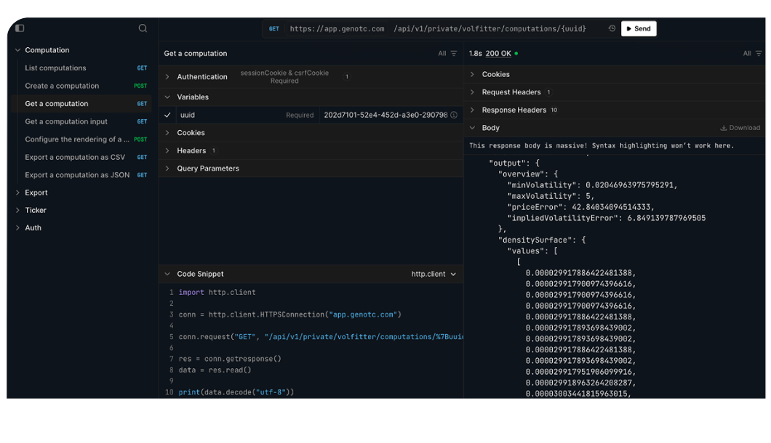Click the conn.request code line
771x443 pixels.
tap(320, 337)
